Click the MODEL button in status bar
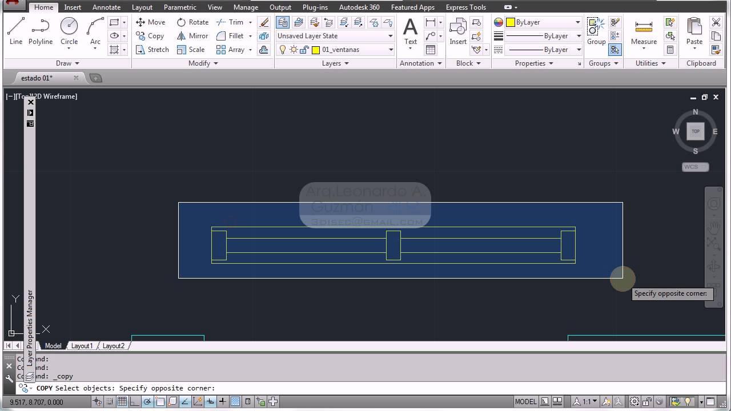This screenshot has width=731, height=411. point(525,402)
